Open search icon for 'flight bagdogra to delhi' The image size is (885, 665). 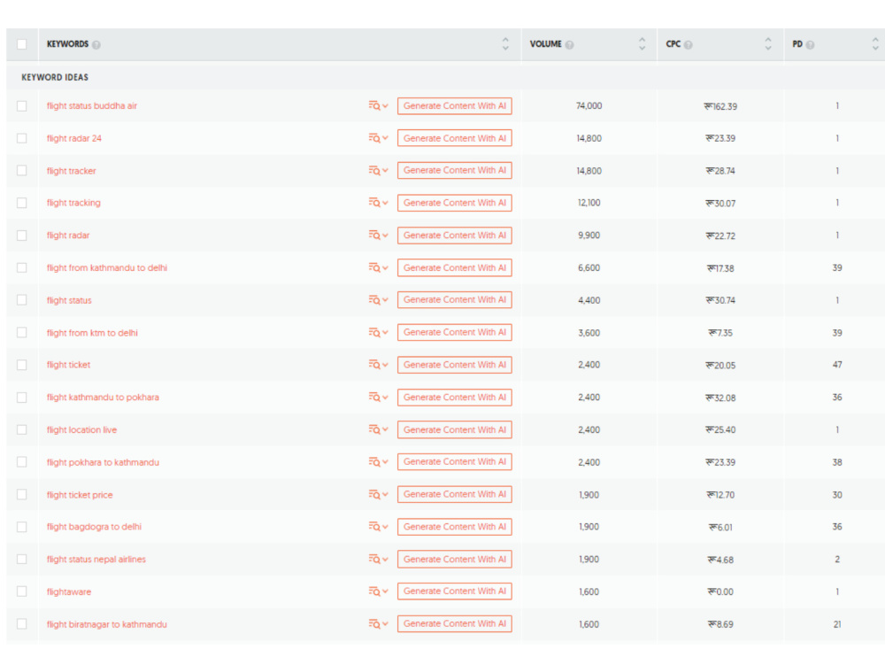point(378,527)
